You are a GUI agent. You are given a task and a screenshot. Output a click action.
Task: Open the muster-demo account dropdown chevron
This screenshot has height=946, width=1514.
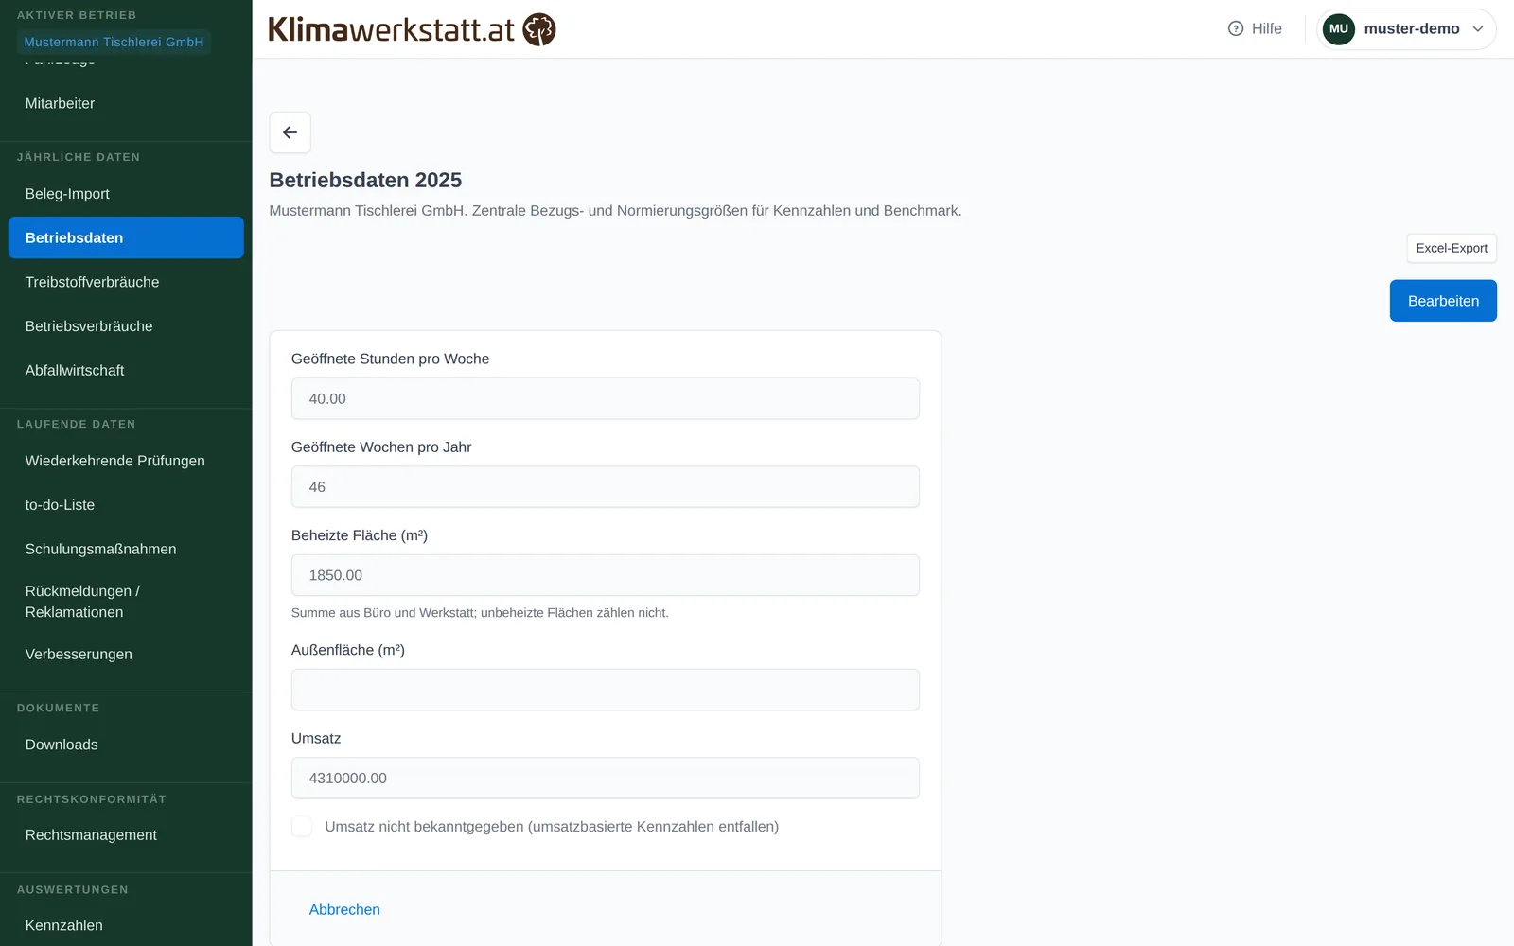point(1477,28)
